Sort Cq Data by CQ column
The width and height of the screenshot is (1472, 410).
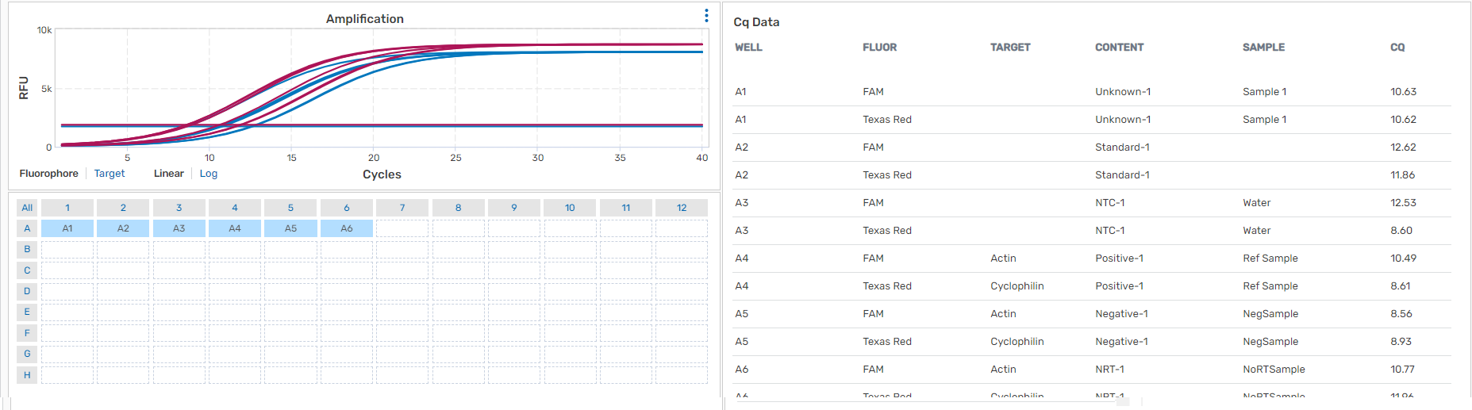(1397, 48)
